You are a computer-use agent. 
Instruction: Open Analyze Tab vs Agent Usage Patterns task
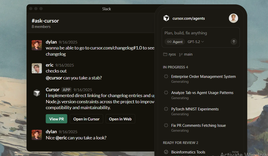tap(202, 93)
